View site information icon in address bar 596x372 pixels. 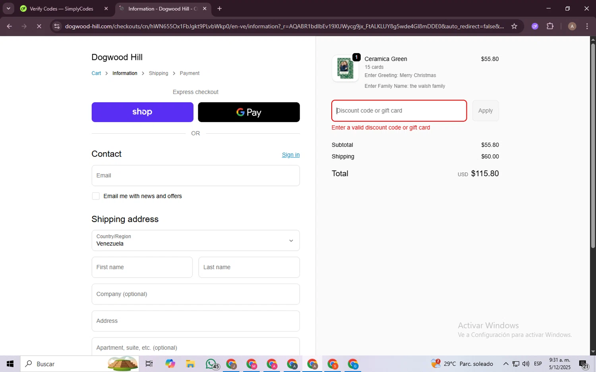click(57, 26)
